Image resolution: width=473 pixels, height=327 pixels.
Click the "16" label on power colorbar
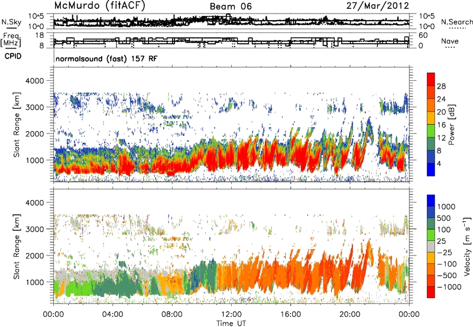point(441,125)
